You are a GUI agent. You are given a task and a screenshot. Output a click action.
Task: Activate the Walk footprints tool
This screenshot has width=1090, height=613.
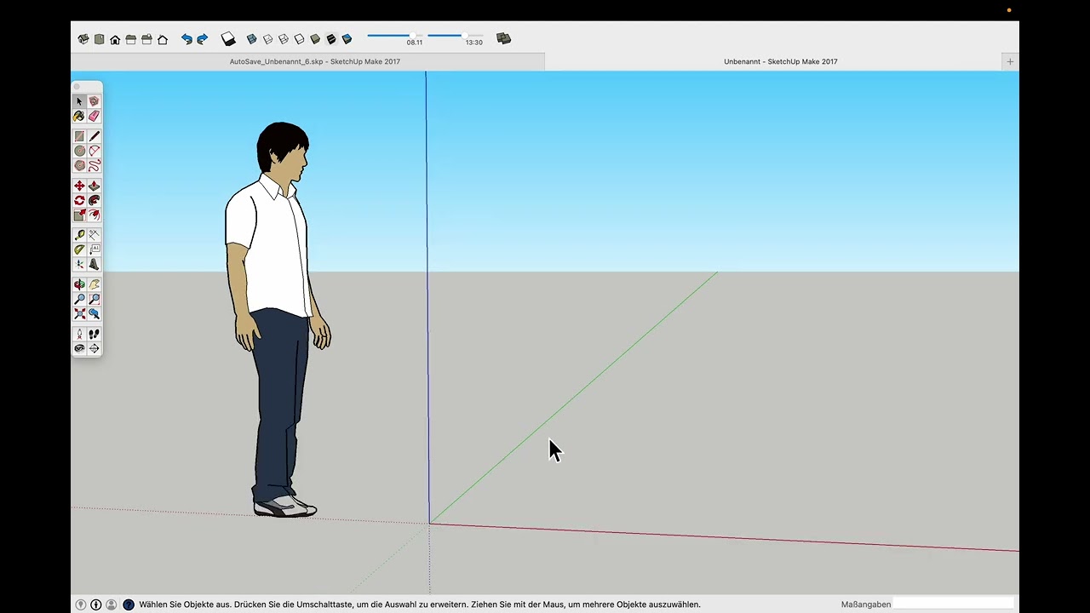point(94,334)
